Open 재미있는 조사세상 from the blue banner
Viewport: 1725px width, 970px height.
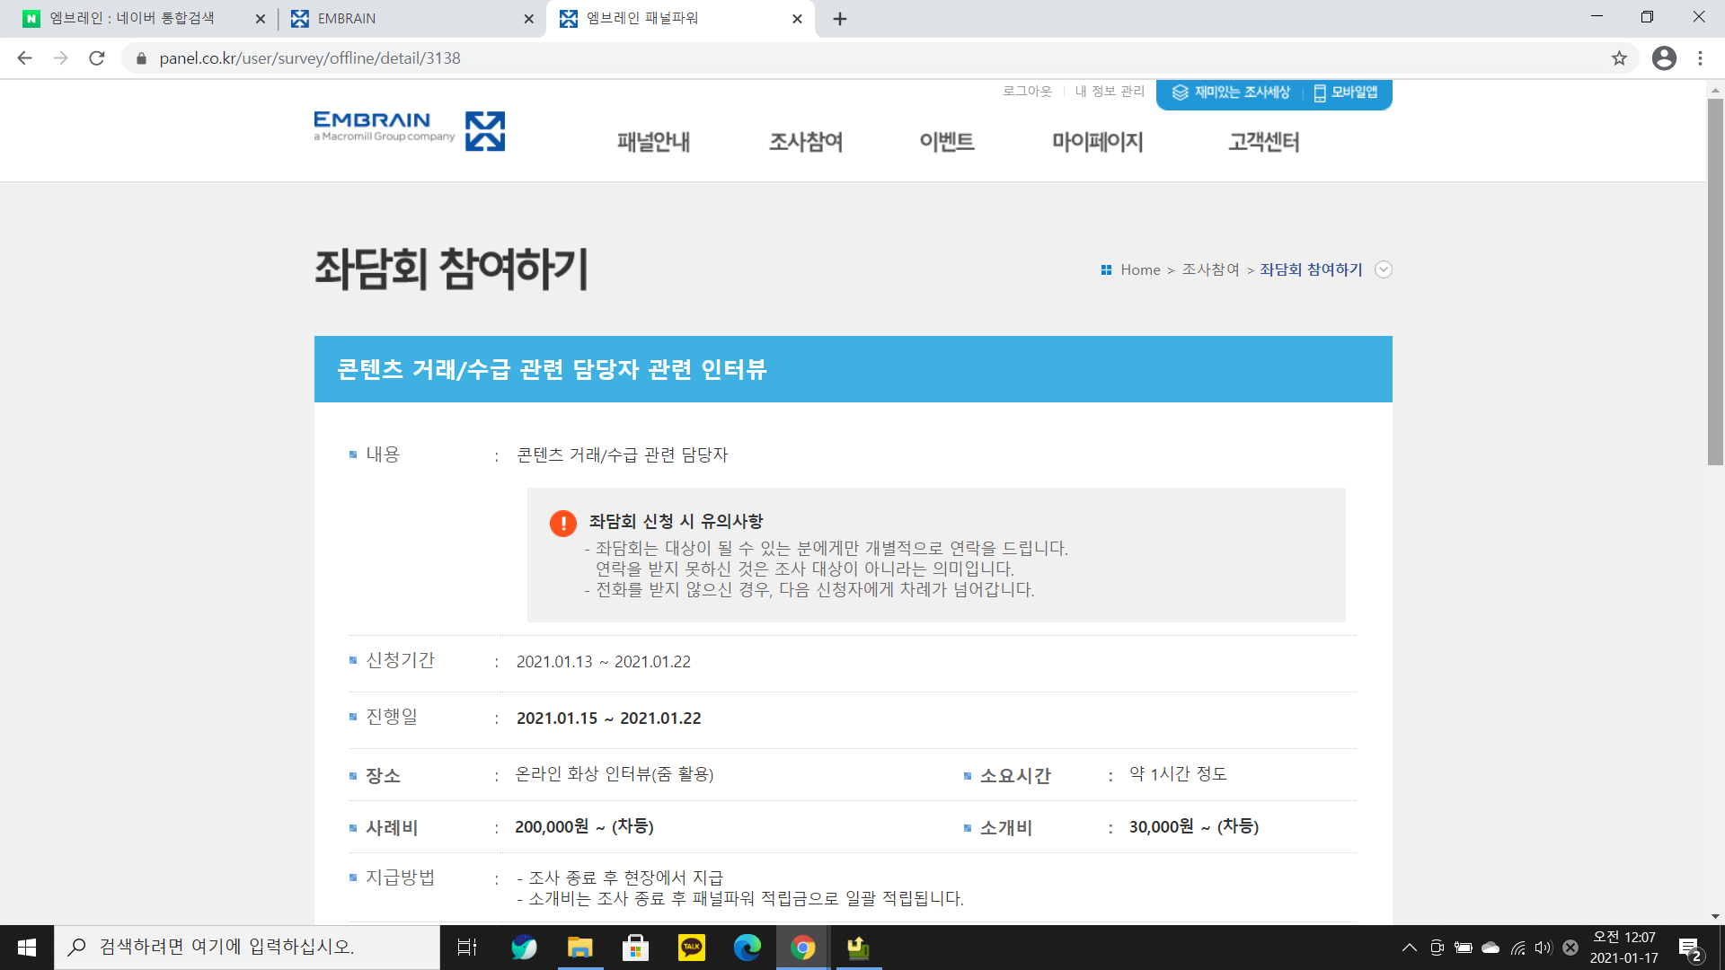coord(1231,93)
